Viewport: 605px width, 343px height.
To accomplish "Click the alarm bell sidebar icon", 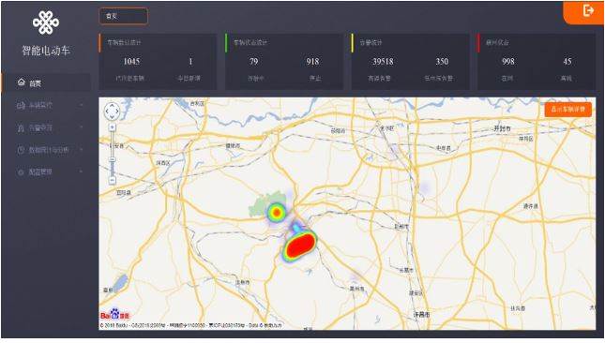I will (x=21, y=127).
